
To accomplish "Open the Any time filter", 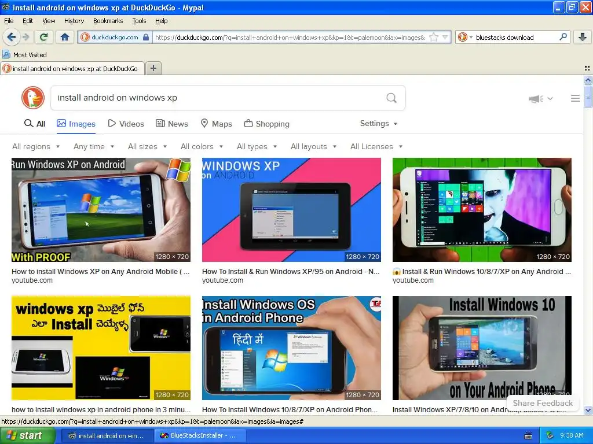I will (94, 146).
